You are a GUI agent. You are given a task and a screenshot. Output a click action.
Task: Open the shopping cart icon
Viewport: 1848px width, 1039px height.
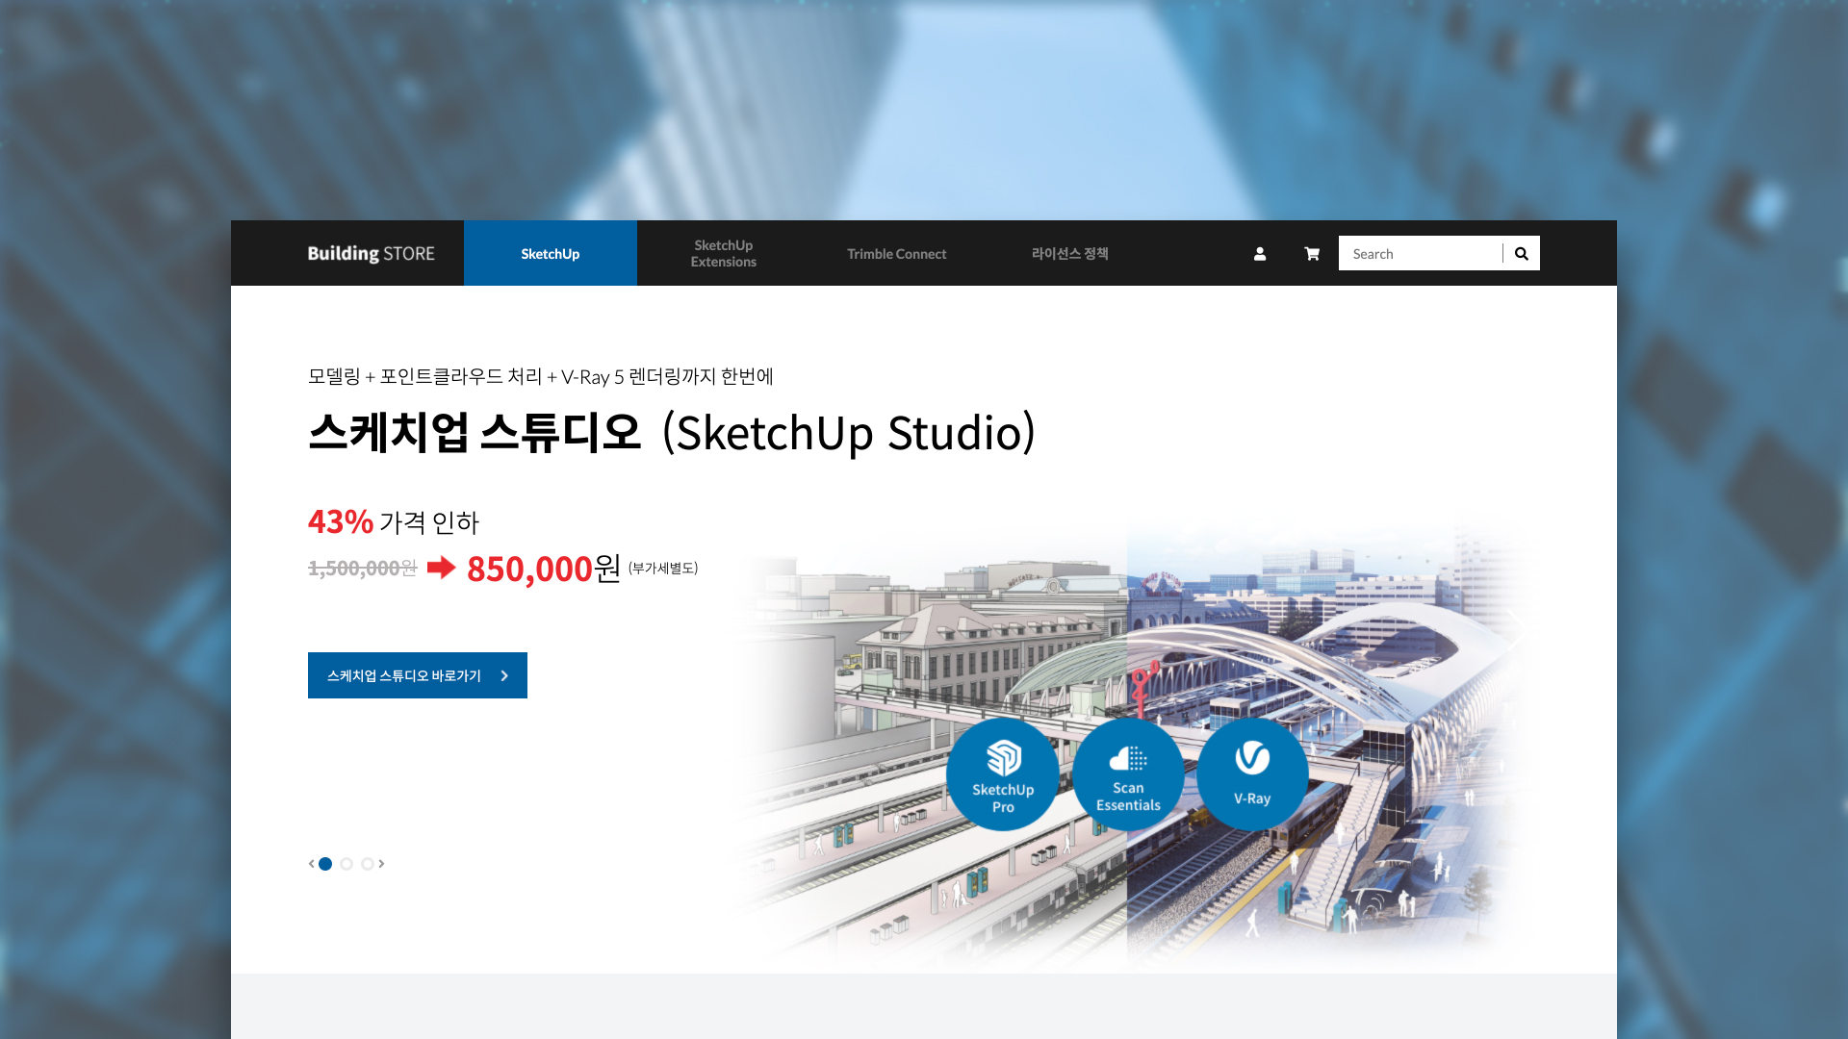coord(1312,254)
